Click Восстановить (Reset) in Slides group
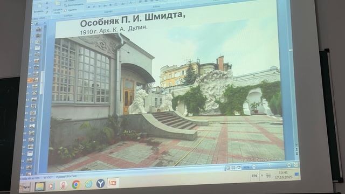 (74, 5)
